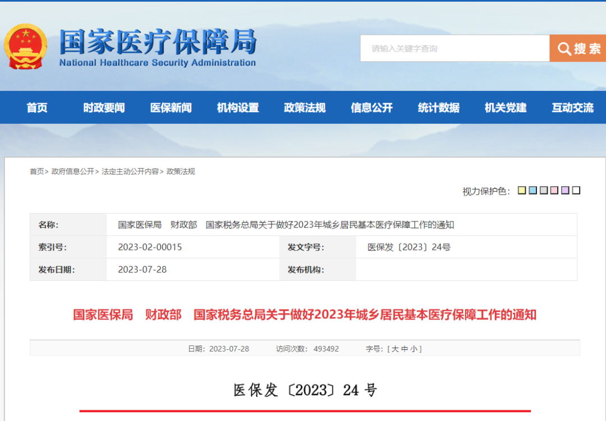The width and height of the screenshot is (606, 421).
Task: Select the gray eye-protection color swatch
Action: point(543,191)
